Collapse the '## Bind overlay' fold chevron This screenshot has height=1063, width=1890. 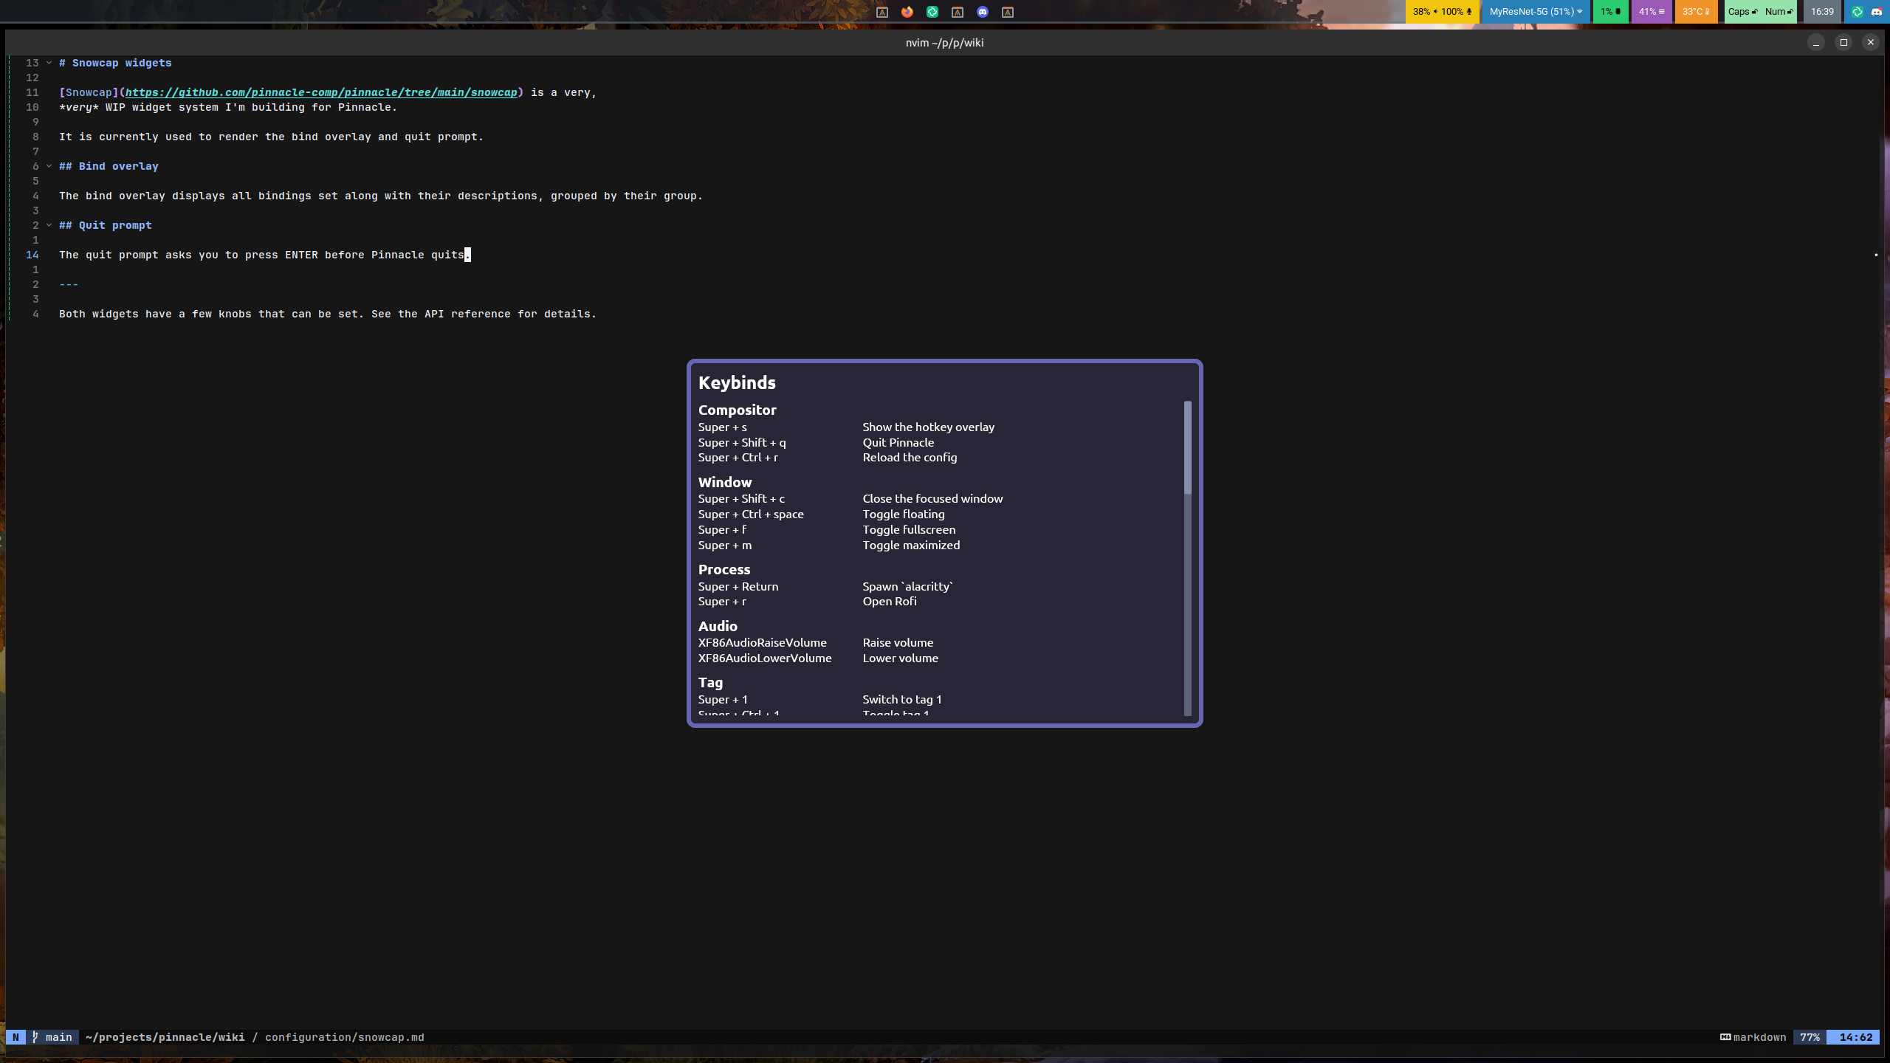tap(49, 166)
